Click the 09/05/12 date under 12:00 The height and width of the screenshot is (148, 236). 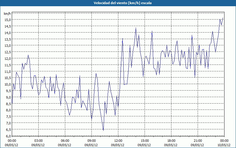(x=118, y=145)
